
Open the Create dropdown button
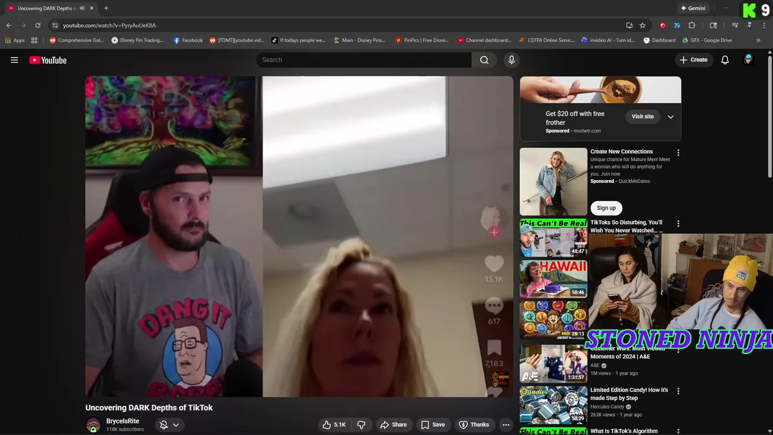coord(693,60)
